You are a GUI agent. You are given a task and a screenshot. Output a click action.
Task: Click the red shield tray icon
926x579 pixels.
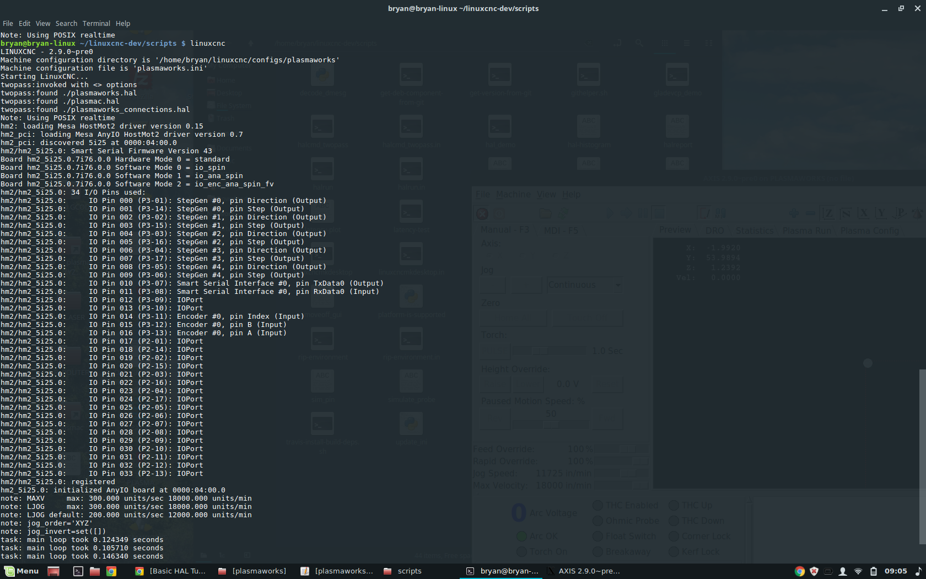814,571
